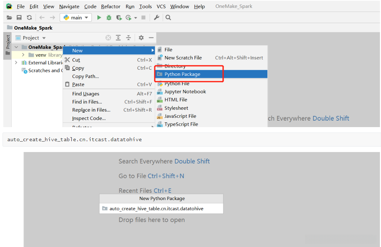Viewport: 381px width, 247px height.
Task: Click the Paste clipboard icon in context menu
Action: click(x=67, y=84)
